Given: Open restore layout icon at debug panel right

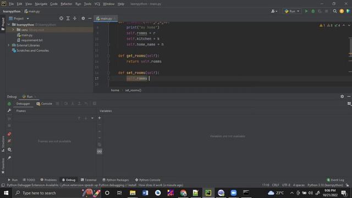Looking at the screenshot, I should point(349,103).
